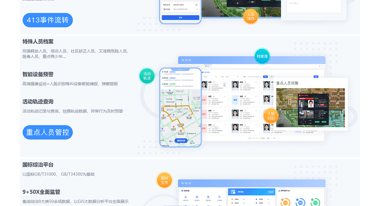Click the orange 人脸识别 circle badge
Screen dimensions: 380x206
[x=271, y=116]
